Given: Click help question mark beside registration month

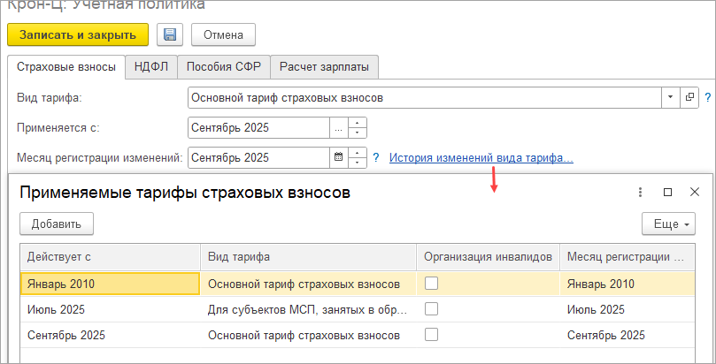Looking at the screenshot, I should [376, 158].
